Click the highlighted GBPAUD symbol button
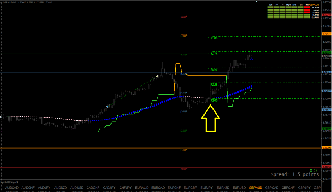Image resolution: width=332 pixels, height=192 pixels. point(256,188)
